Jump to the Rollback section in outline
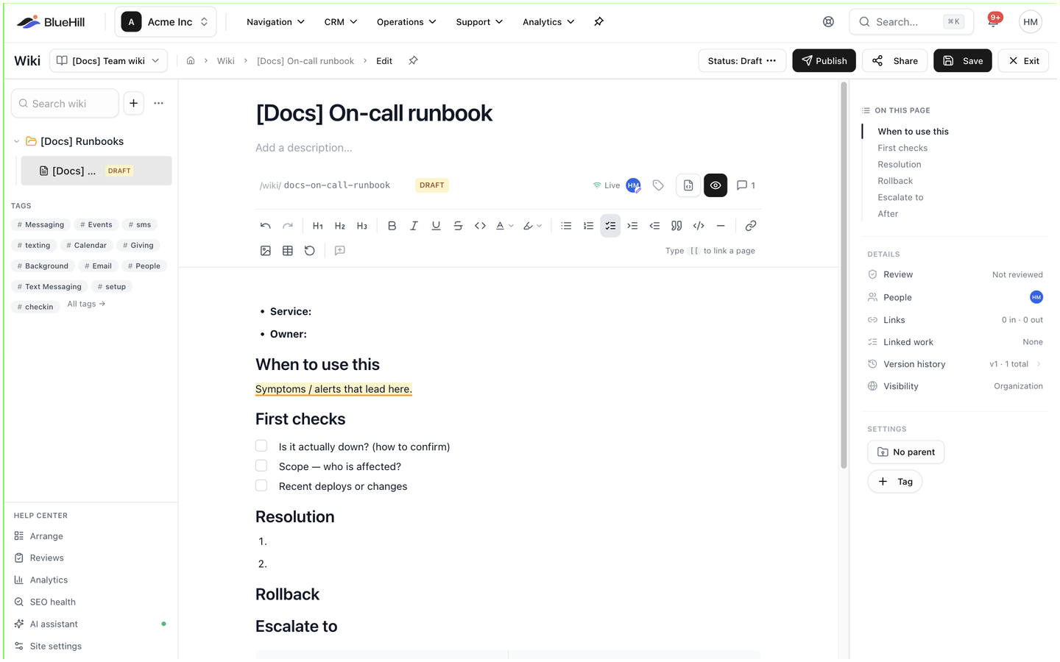 click(895, 181)
